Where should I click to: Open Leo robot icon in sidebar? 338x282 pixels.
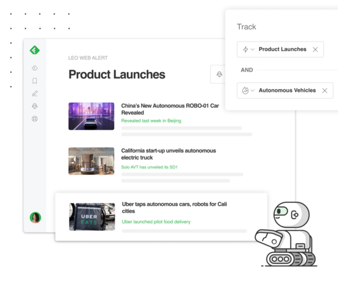pos(34,106)
